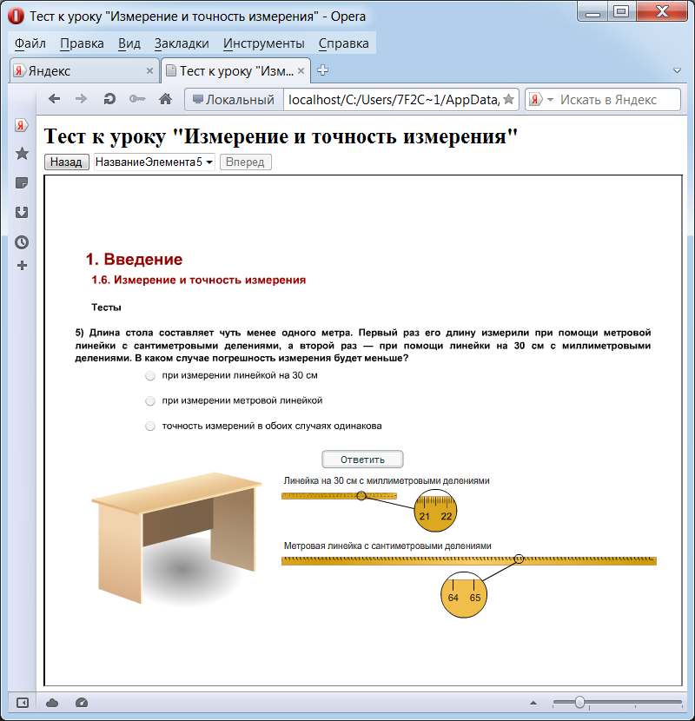Open bookmarks star panel in sidebar
This screenshot has height=721, width=695.
tap(22, 154)
